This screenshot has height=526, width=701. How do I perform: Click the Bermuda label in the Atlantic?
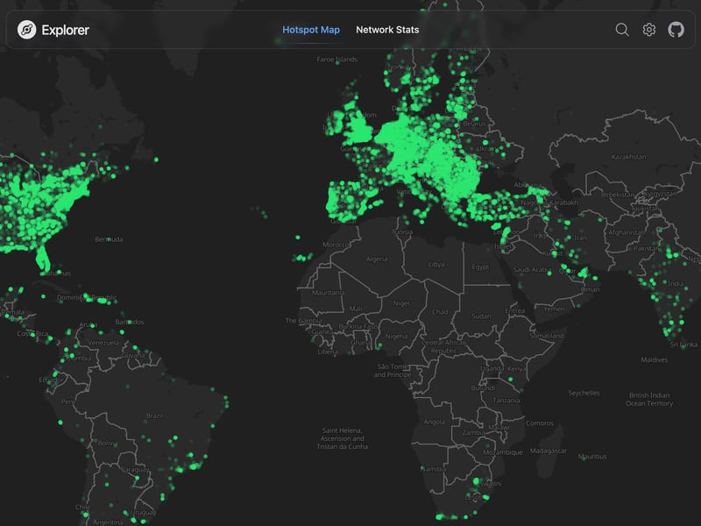(x=109, y=239)
